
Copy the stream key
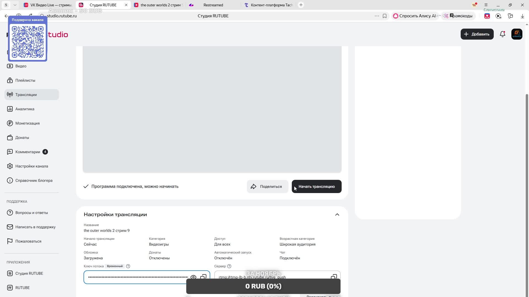(203, 277)
